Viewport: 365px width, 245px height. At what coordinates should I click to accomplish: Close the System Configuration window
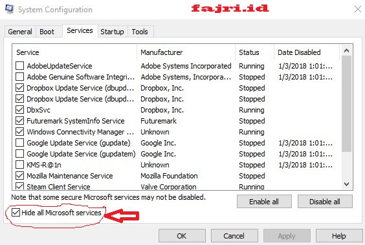[x=358, y=9]
